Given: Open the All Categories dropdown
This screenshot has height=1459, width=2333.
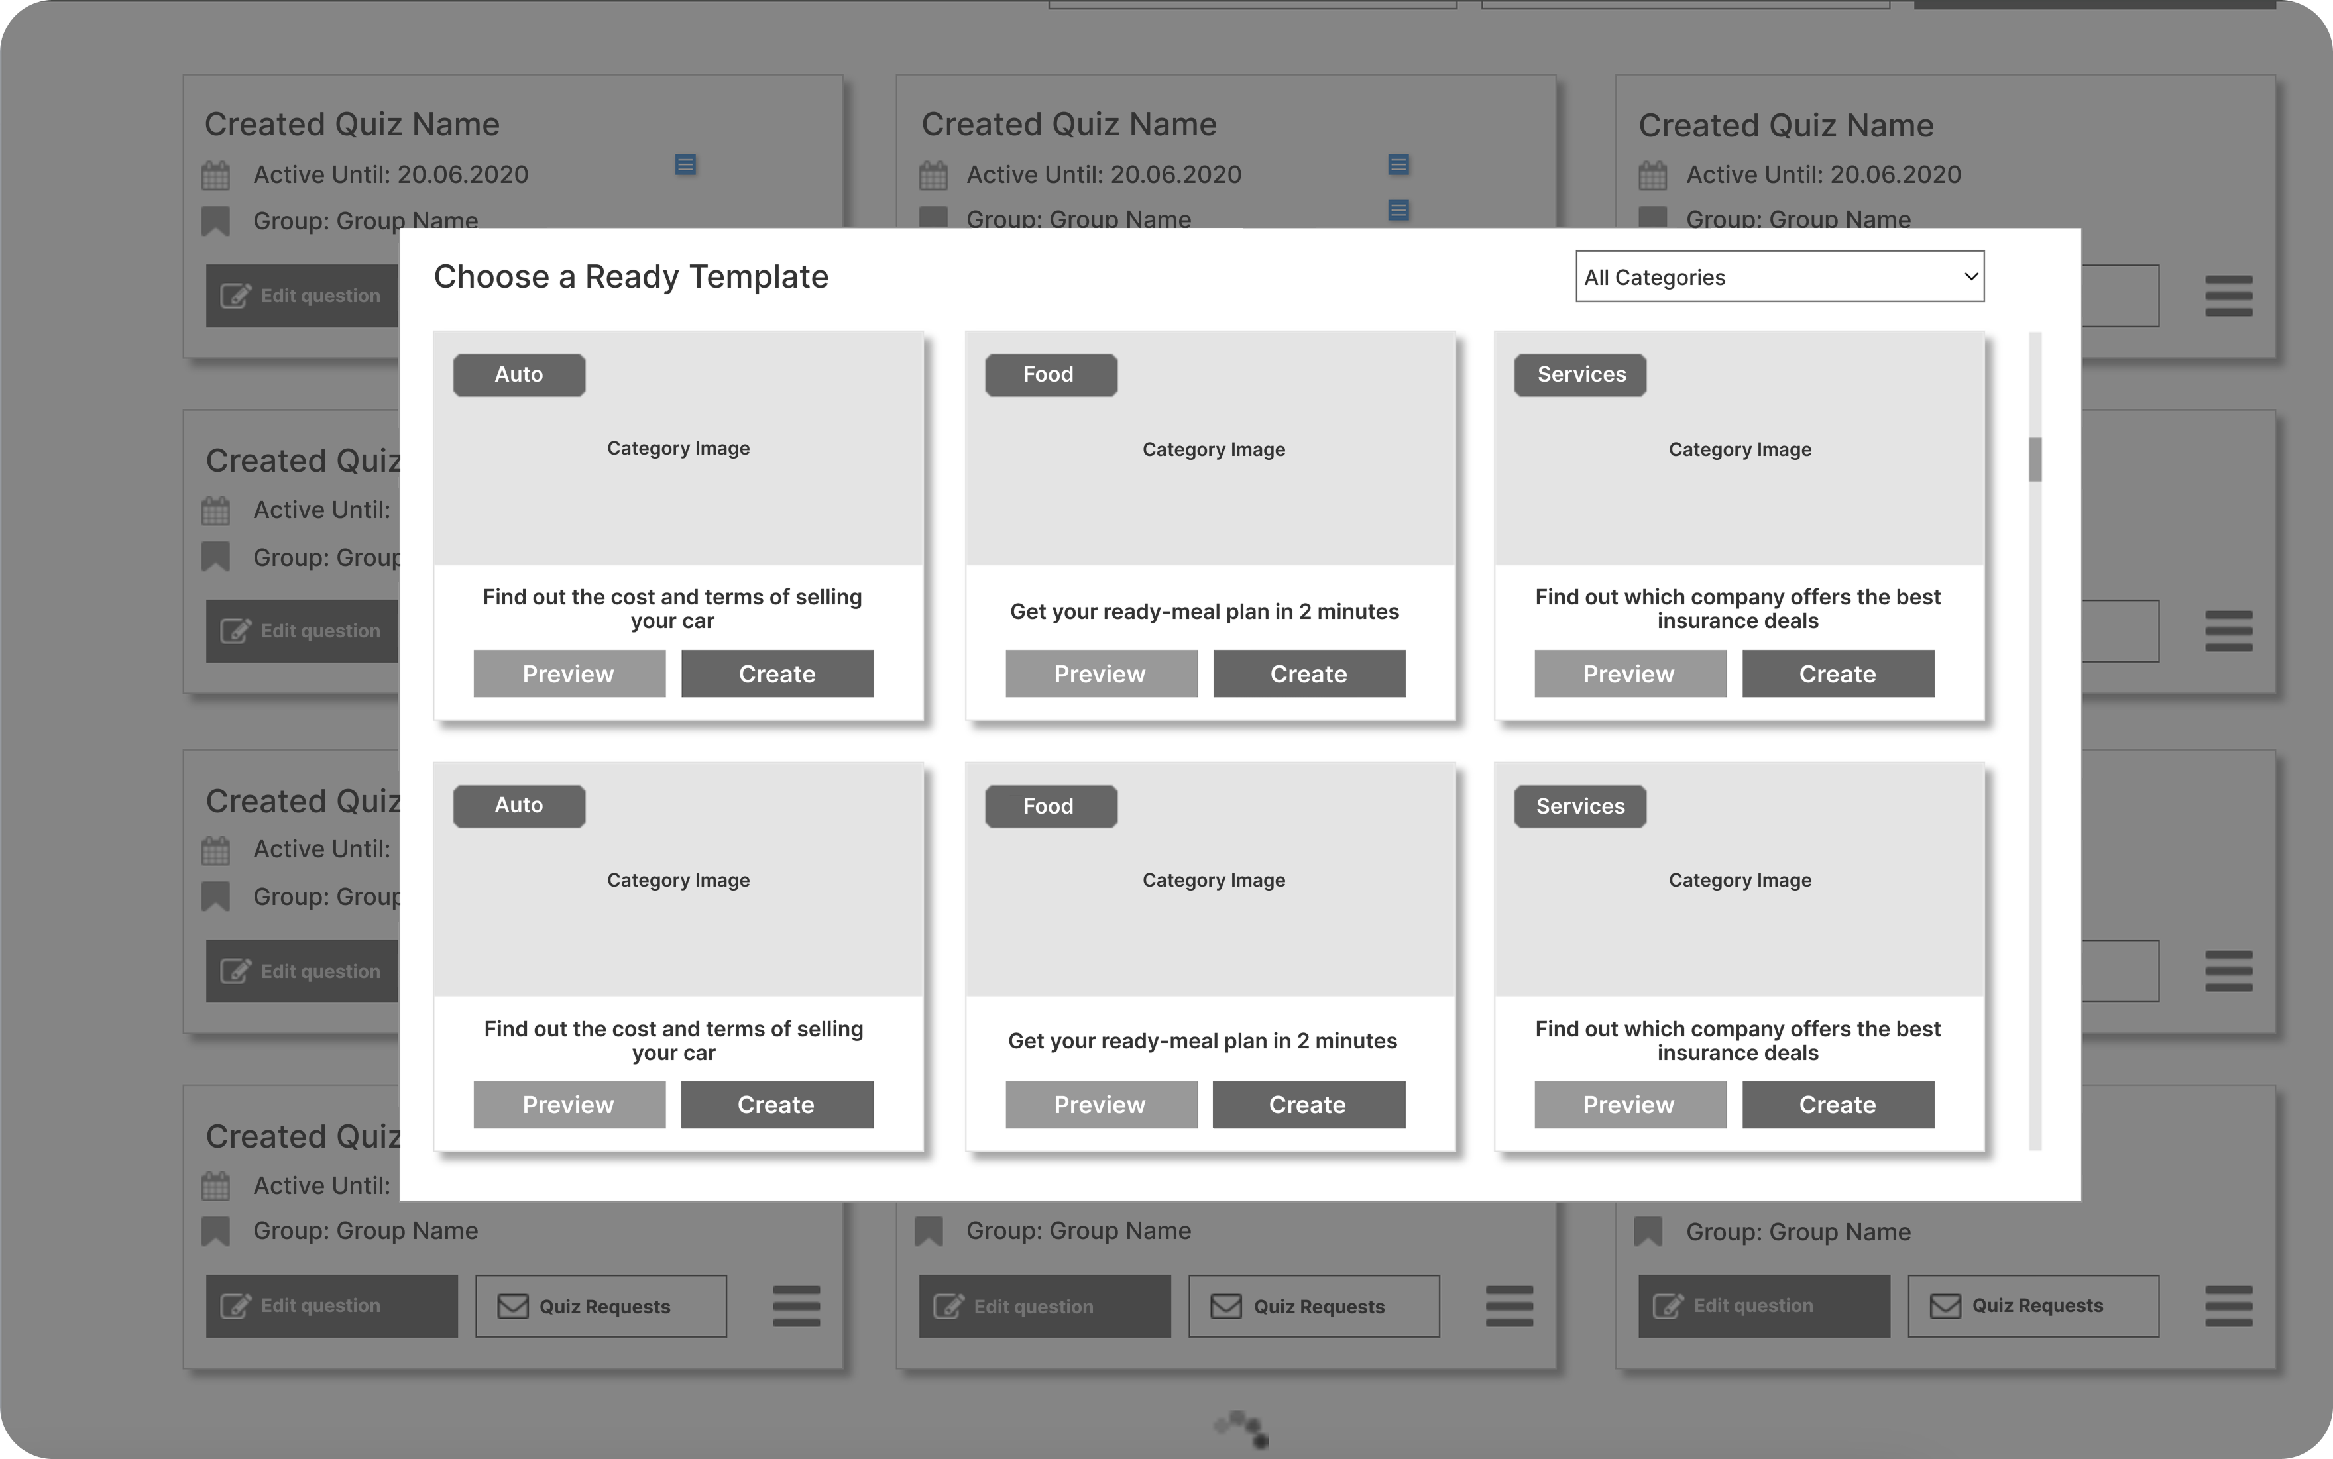Looking at the screenshot, I should point(1779,277).
